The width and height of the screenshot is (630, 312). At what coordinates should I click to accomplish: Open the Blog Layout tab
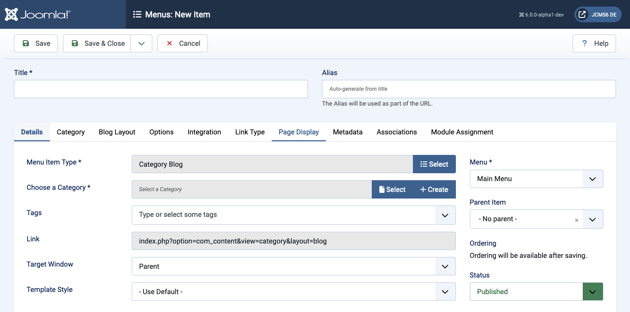tap(117, 132)
